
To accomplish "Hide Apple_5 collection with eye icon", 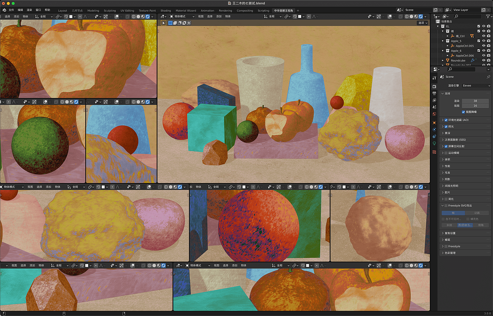I will click(x=484, y=41).
